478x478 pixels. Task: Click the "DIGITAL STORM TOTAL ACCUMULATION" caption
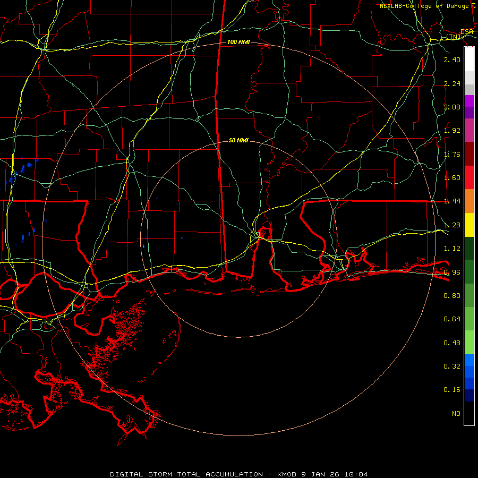186,474
